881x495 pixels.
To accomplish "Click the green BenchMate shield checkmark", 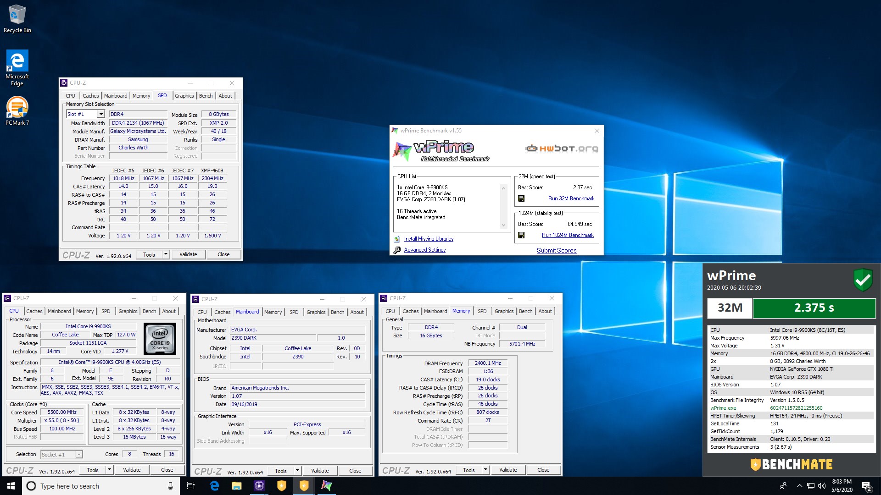I will 863,279.
